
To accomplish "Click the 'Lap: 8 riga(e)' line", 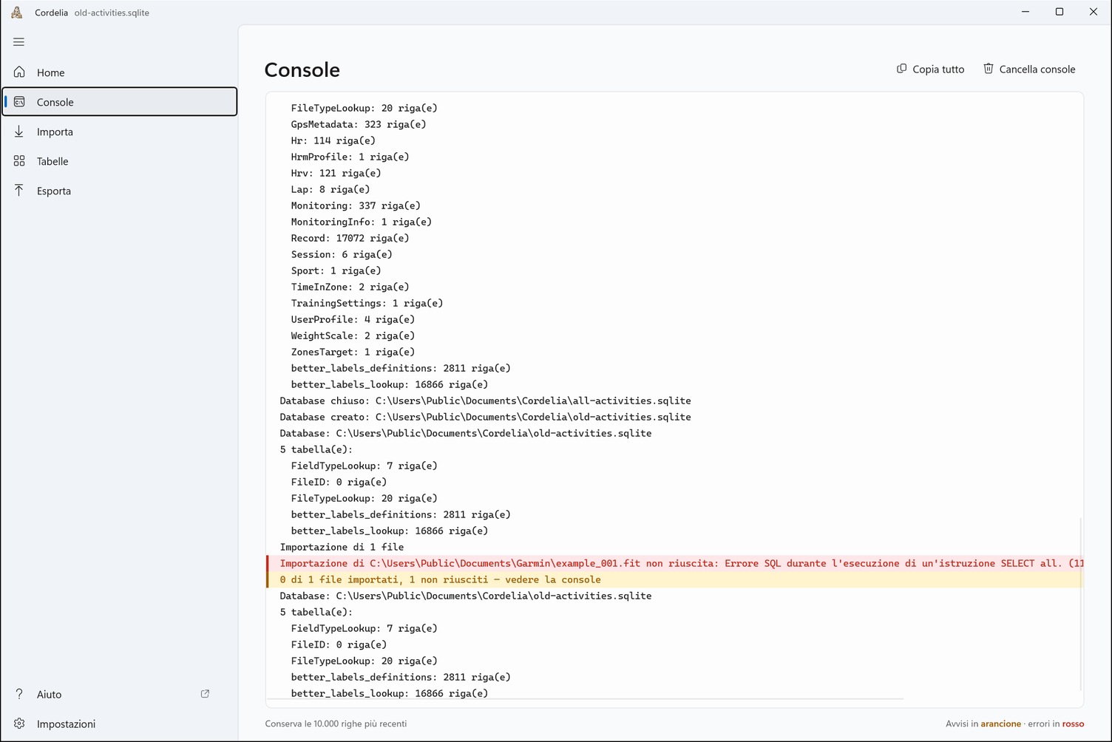I will coord(330,189).
